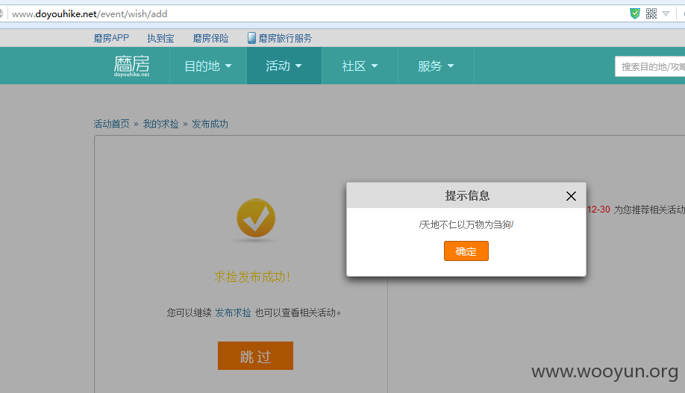Go to 我的求捡 breadcrumb
This screenshot has width=685, height=393.
coord(160,124)
